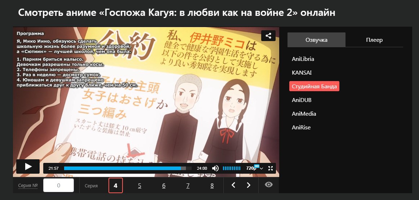Viewport: 419px width, 200px height.
Task: Go to episode 6
Action: (x=164, y=185)
